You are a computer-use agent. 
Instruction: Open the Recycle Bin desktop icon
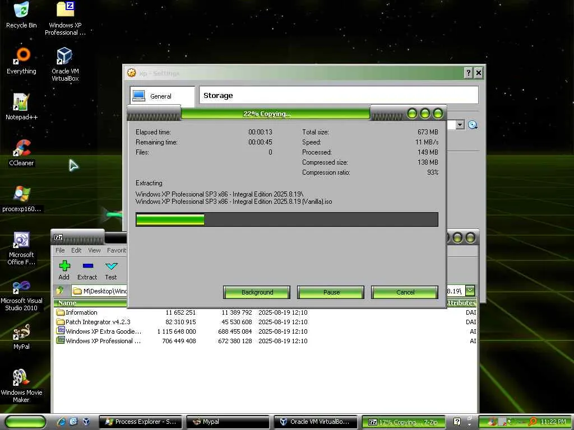(x=21, y=15)
